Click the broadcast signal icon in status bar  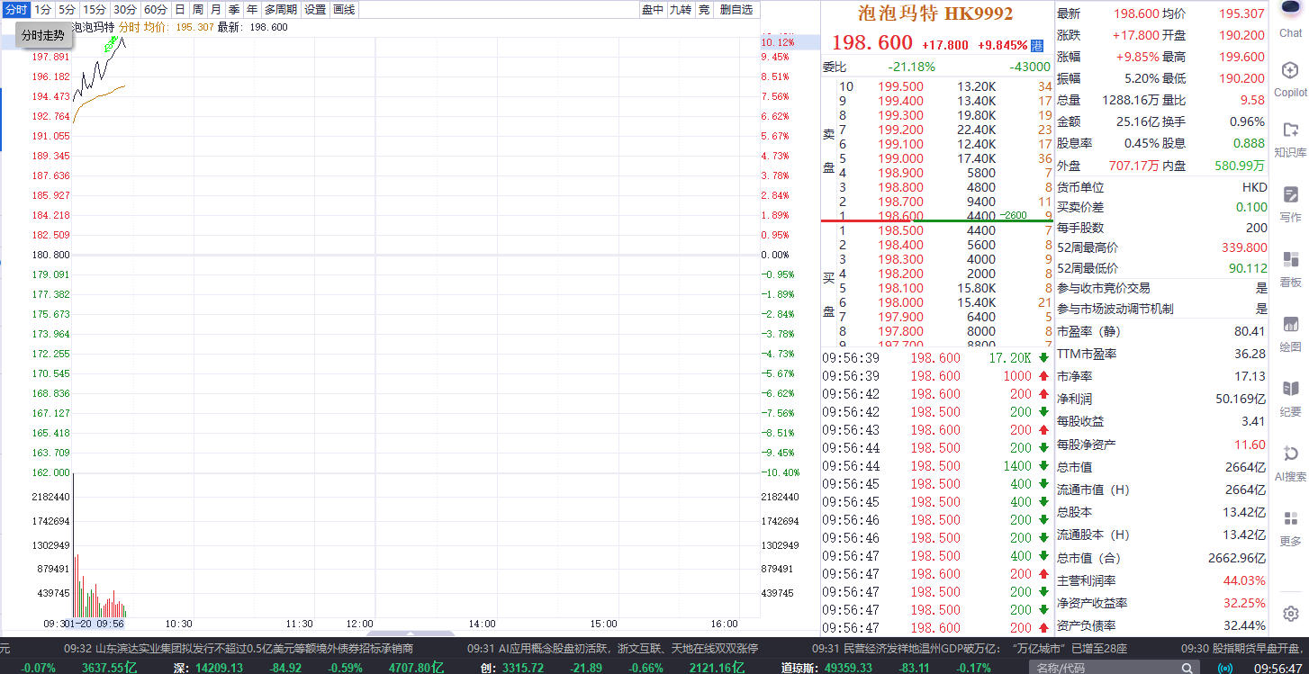coord(1225,668)
